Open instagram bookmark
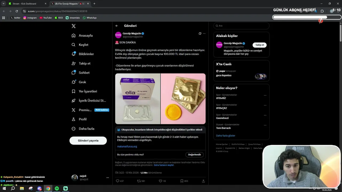 tap(30, 18)
